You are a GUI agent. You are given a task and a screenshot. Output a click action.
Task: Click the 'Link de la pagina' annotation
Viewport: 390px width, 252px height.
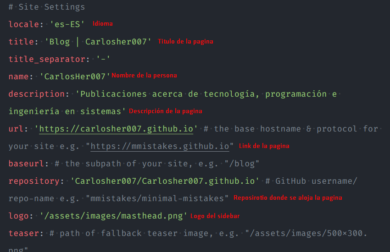coord(264,146)
